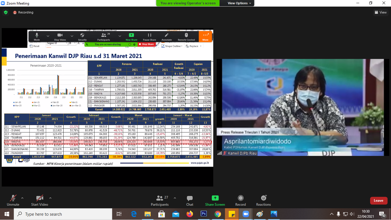
Task: Toggle system volume speaker icon in tray
Action: click(352, 214)
